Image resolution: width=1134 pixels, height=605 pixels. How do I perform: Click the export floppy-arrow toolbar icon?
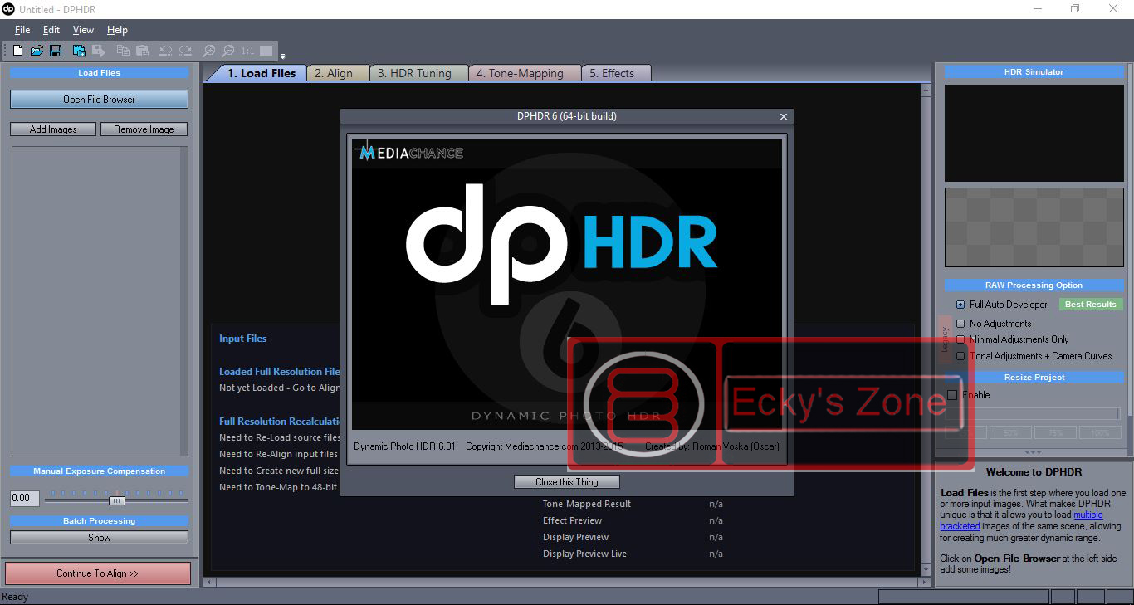click(x=99, y=51)
